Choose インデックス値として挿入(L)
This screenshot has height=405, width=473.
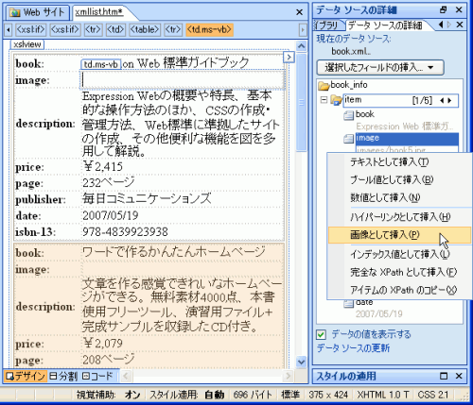point(399,254)
